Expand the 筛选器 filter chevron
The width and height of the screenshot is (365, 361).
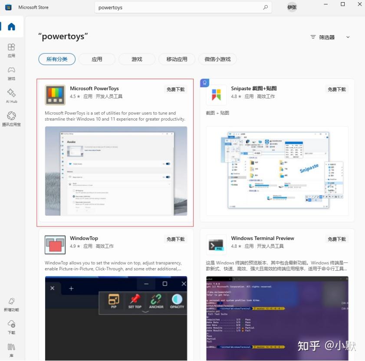click(348, 37)
